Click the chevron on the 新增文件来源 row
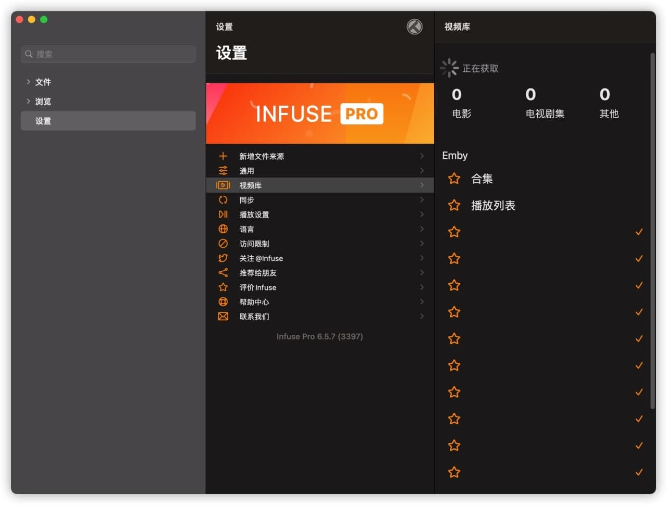The image size is (667, 505). [x=422, y=156]
